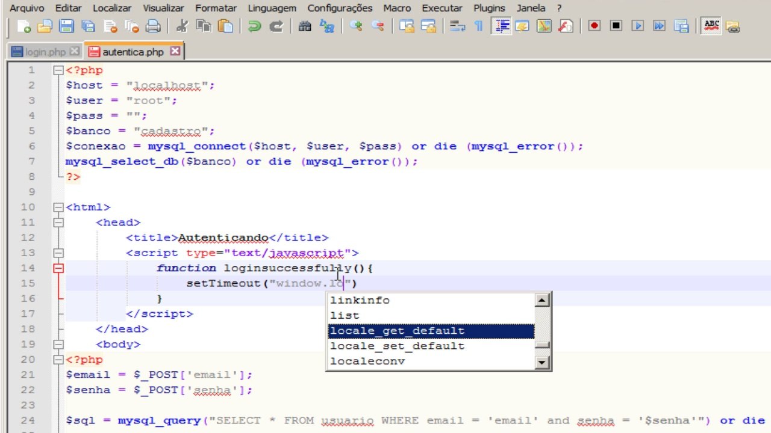Open the Macro menu

click(x=397, y=8)
